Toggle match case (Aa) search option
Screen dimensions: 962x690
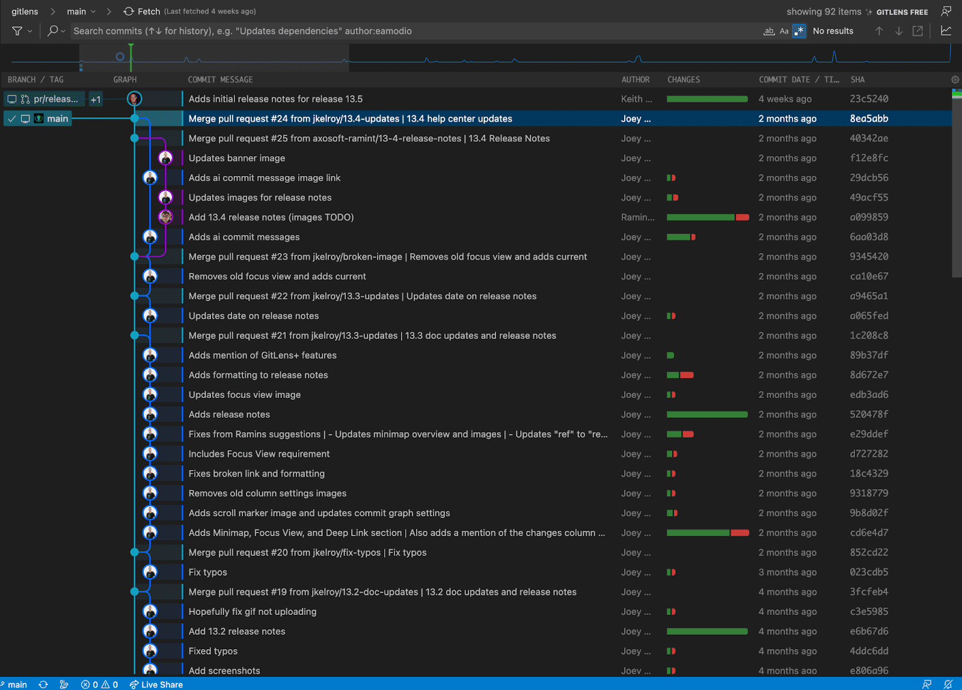784,31
